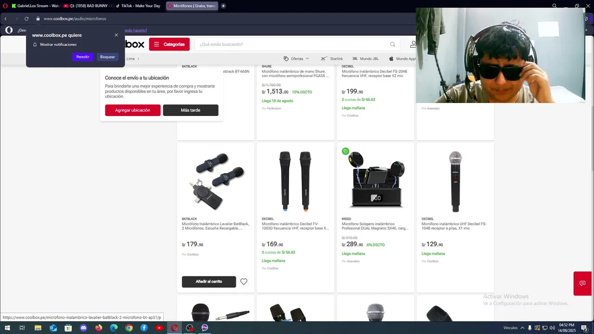Open YouTube shortcut in taskbar
The height and width of the screenshot is (334, 594).
tap(159, 328)
